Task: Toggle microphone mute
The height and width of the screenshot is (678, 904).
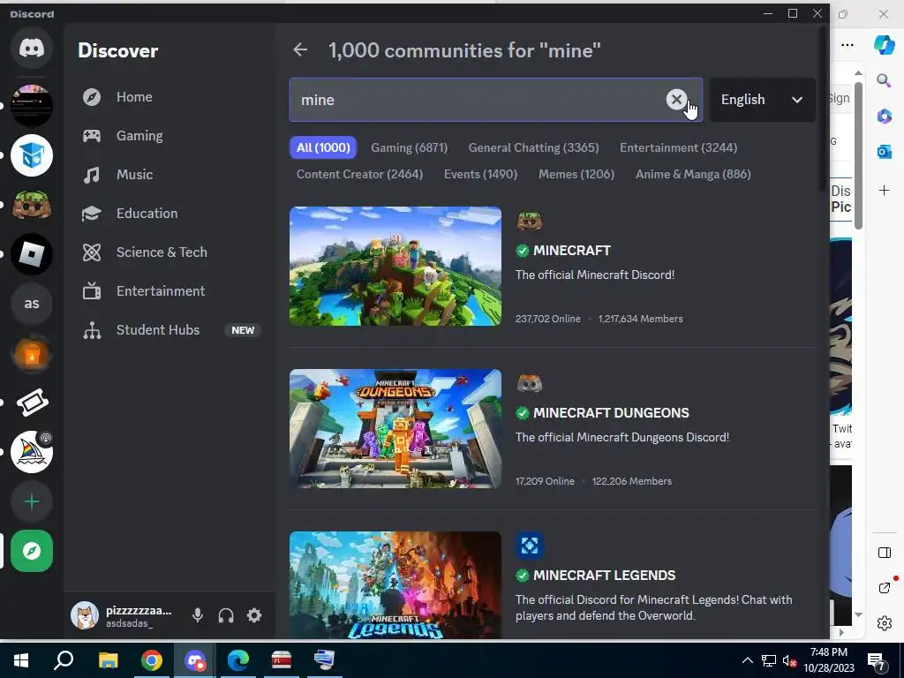Action: point(198,615)
